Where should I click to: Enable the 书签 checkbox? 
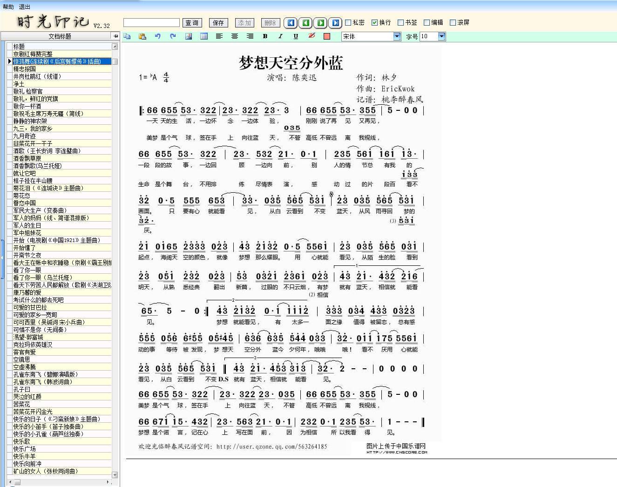[x=400, y=22]
